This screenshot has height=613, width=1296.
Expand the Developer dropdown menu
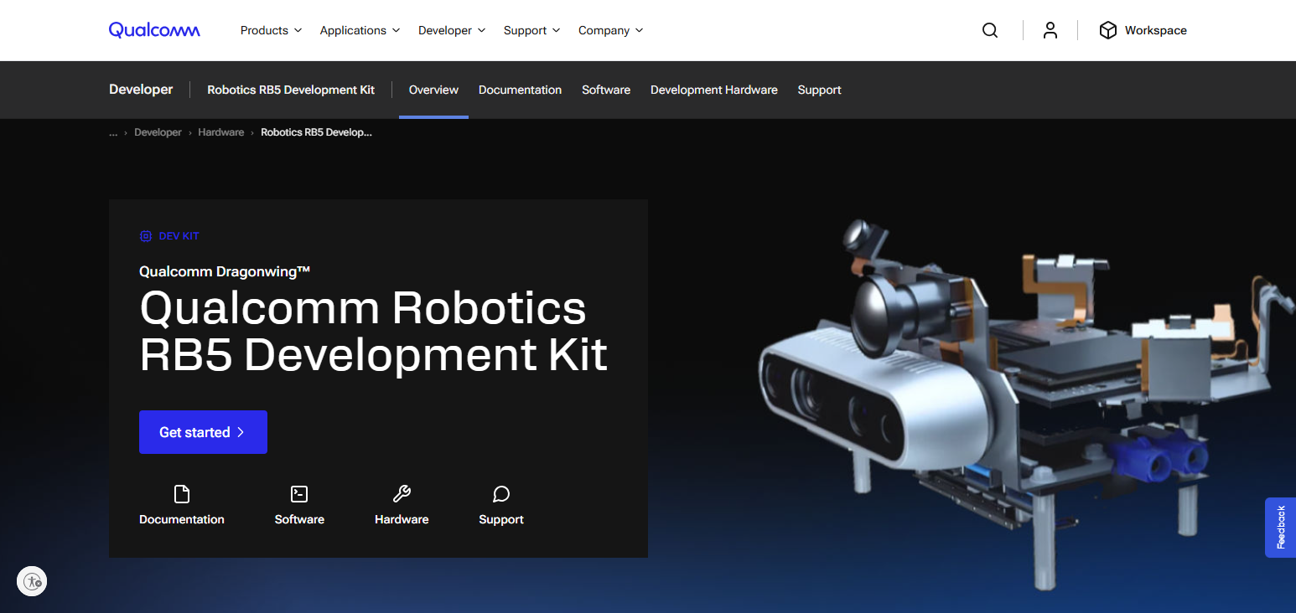(x=452, y=30)
